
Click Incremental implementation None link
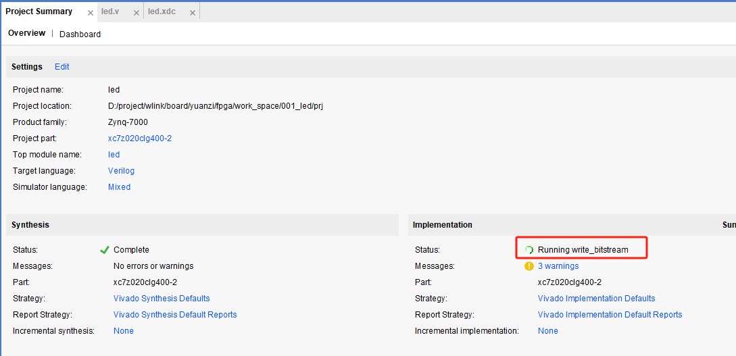547,331
